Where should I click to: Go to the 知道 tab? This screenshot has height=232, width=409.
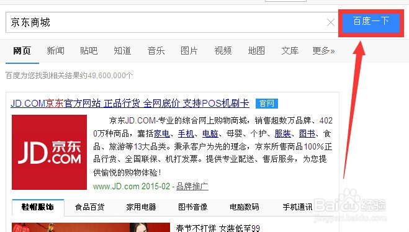click(122, 51)
